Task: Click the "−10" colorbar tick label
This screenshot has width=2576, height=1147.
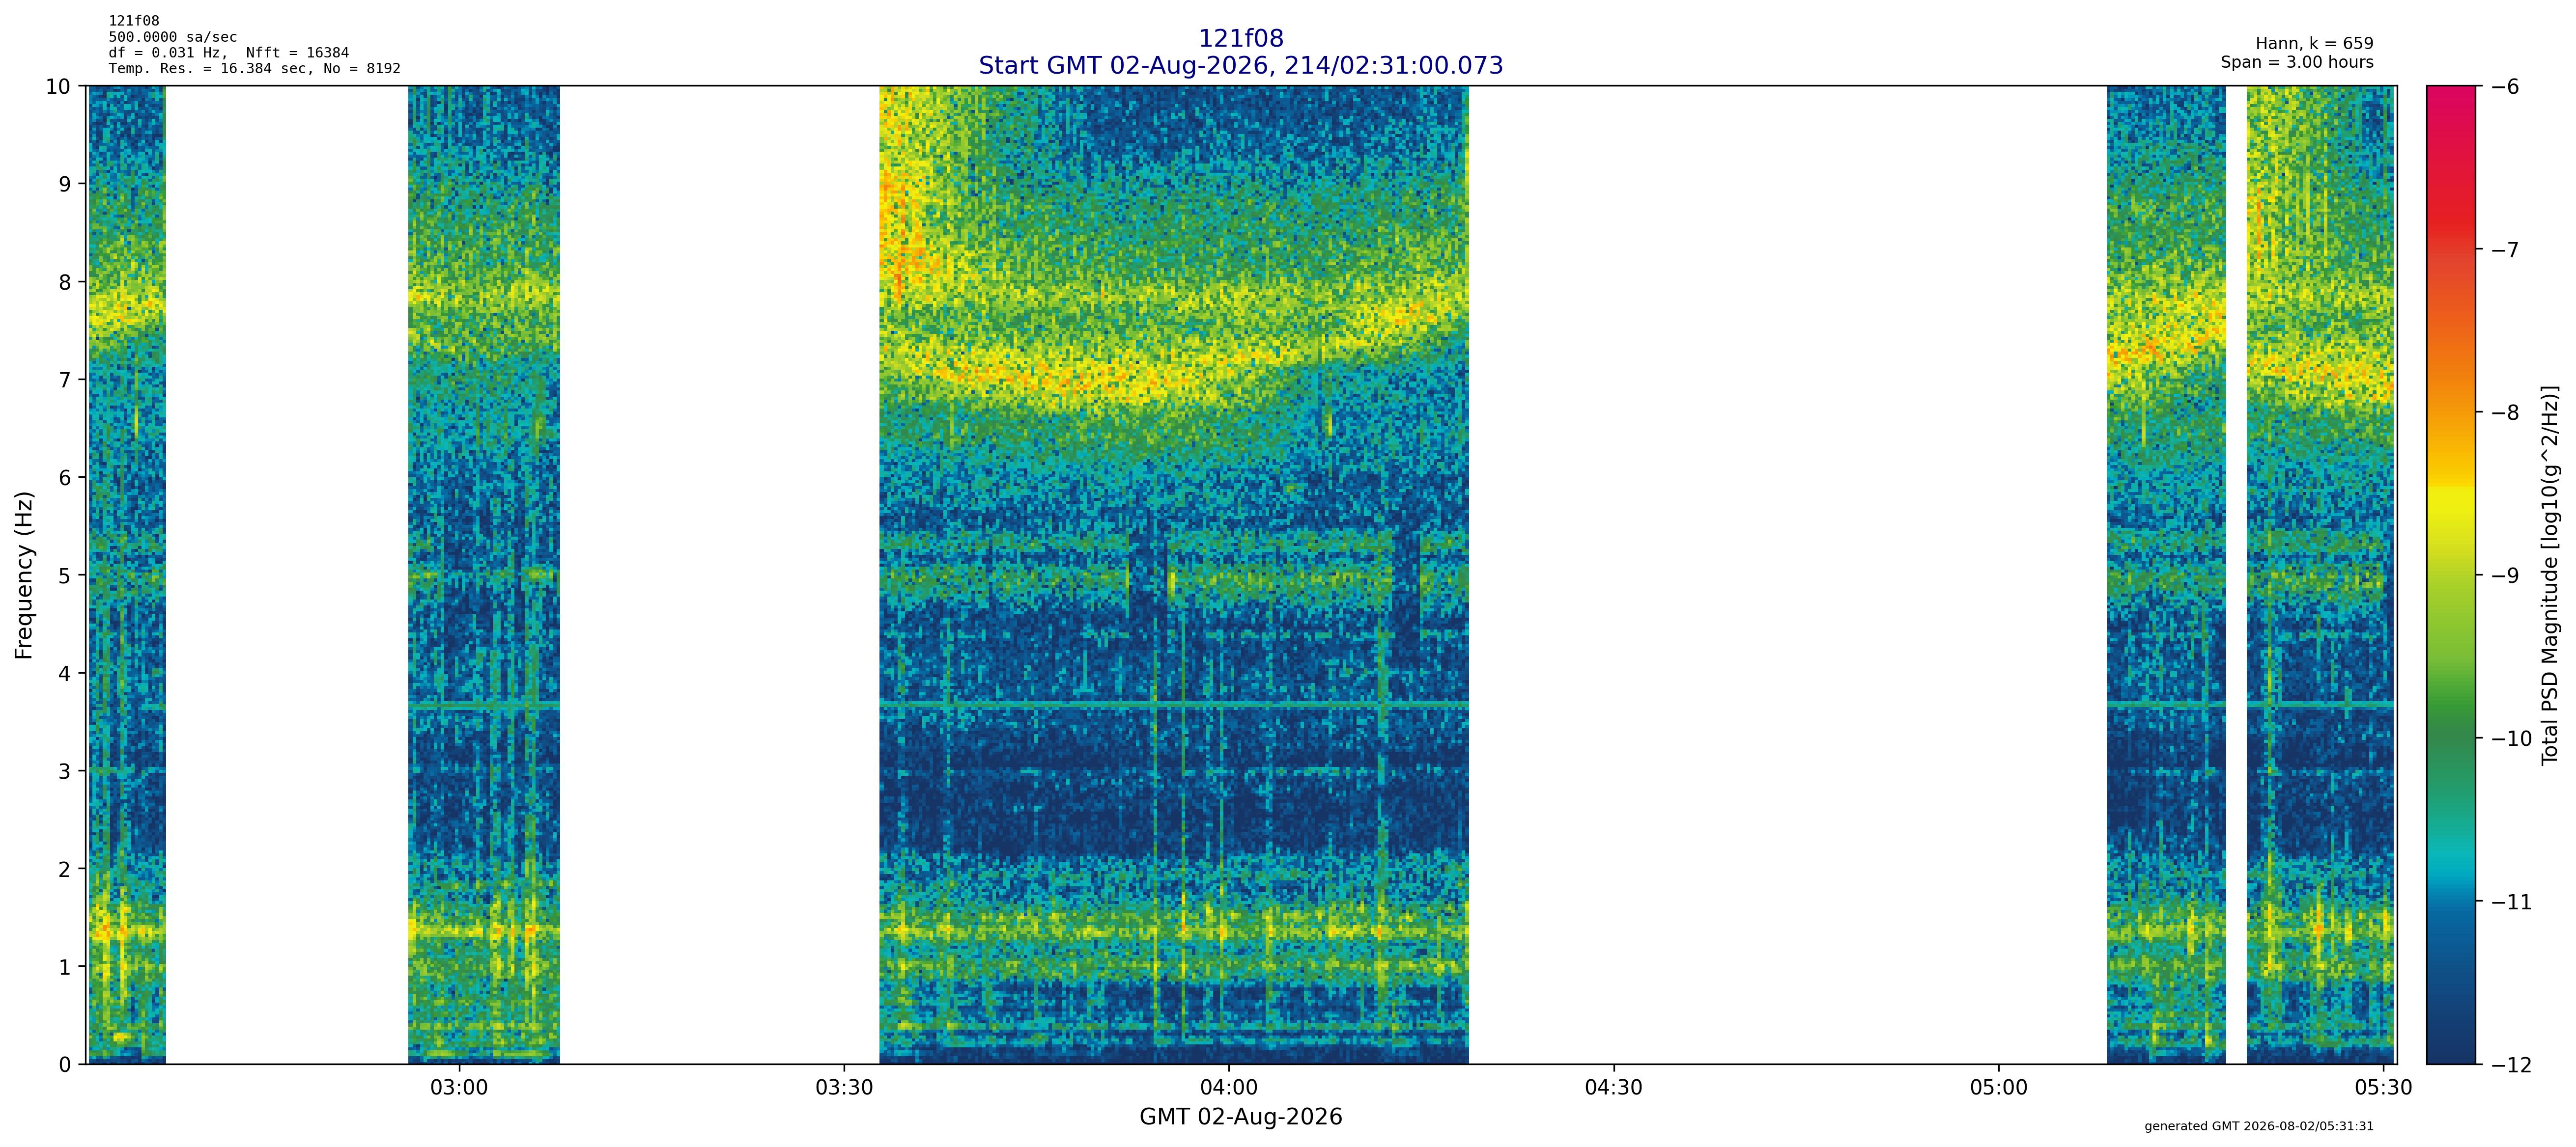Action: click(2510, 738)
